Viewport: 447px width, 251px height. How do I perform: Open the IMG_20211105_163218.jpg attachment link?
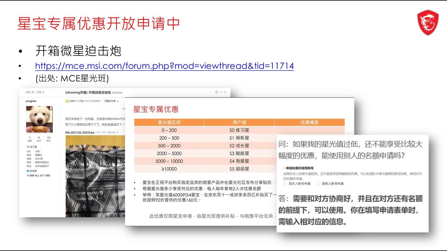[x=80, y=132]
